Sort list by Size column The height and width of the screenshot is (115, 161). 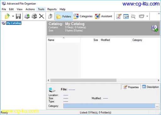[x=90, y=40]
